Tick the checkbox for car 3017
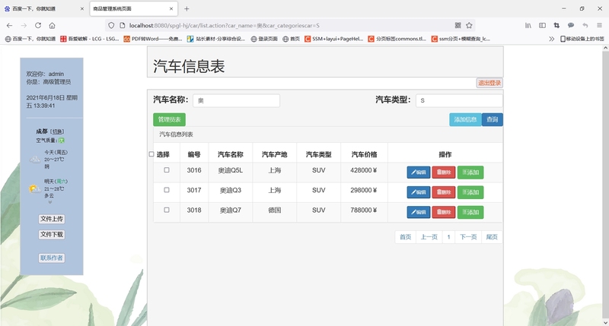The width and height of the screenshot is (609, 326). point(167,190)
